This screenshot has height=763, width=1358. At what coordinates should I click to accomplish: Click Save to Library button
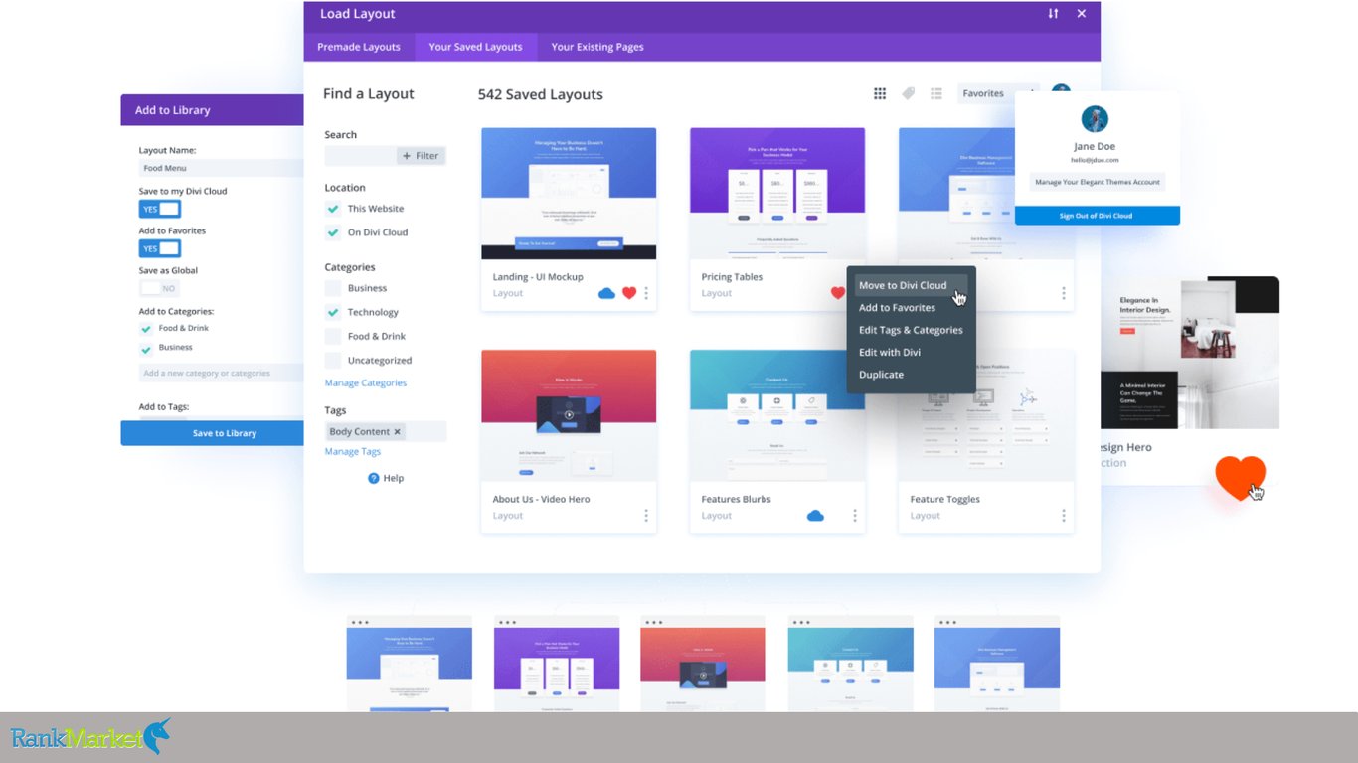coord(213,433)
